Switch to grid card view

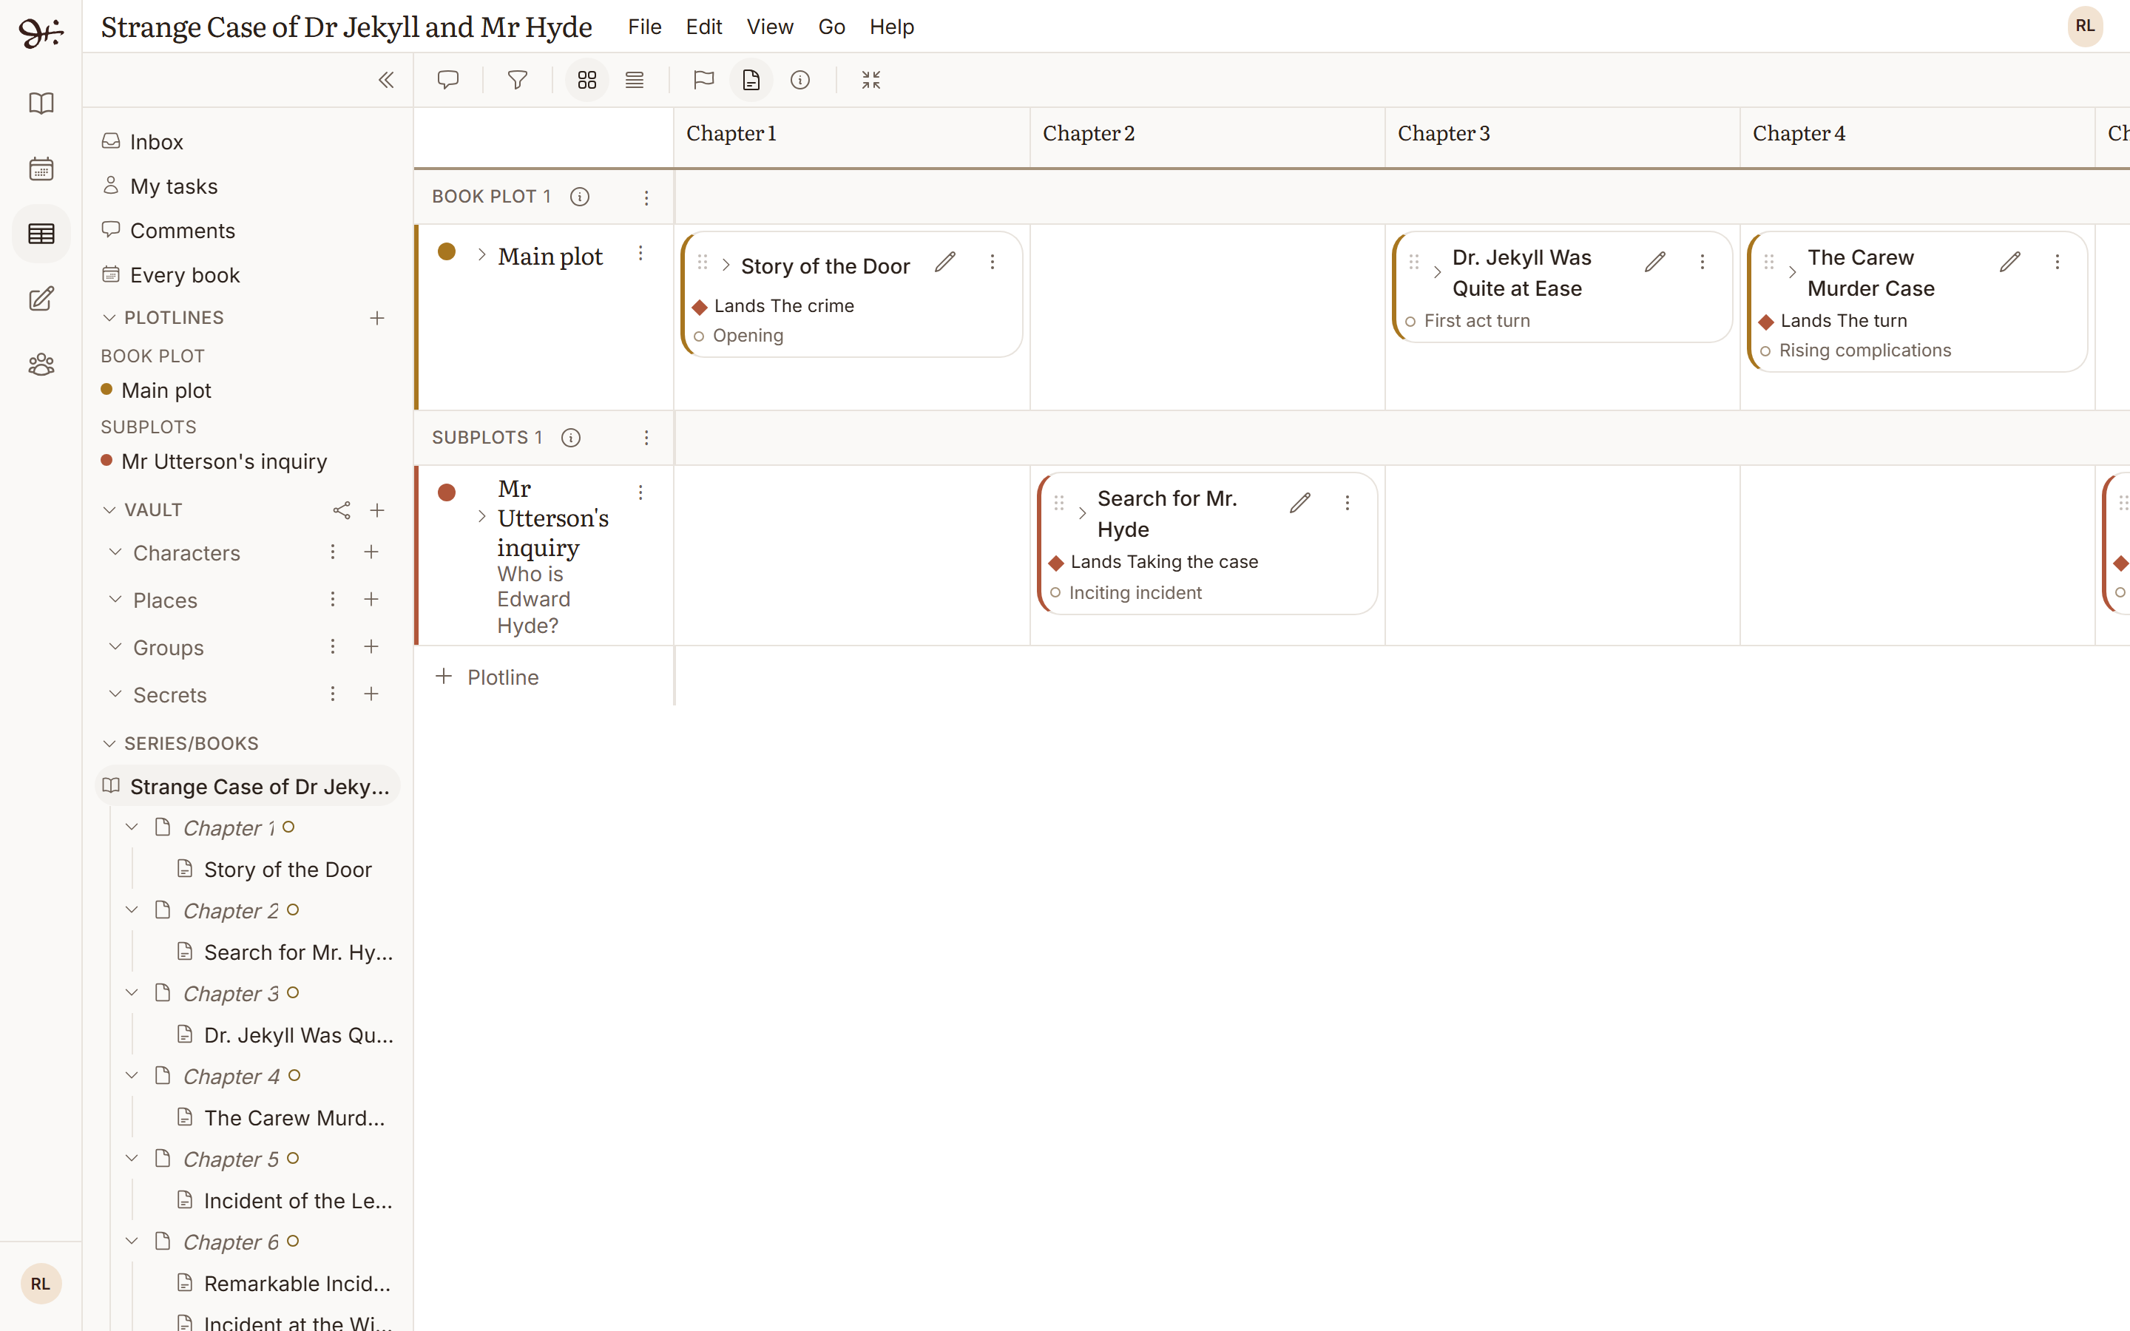click(587, 80)
